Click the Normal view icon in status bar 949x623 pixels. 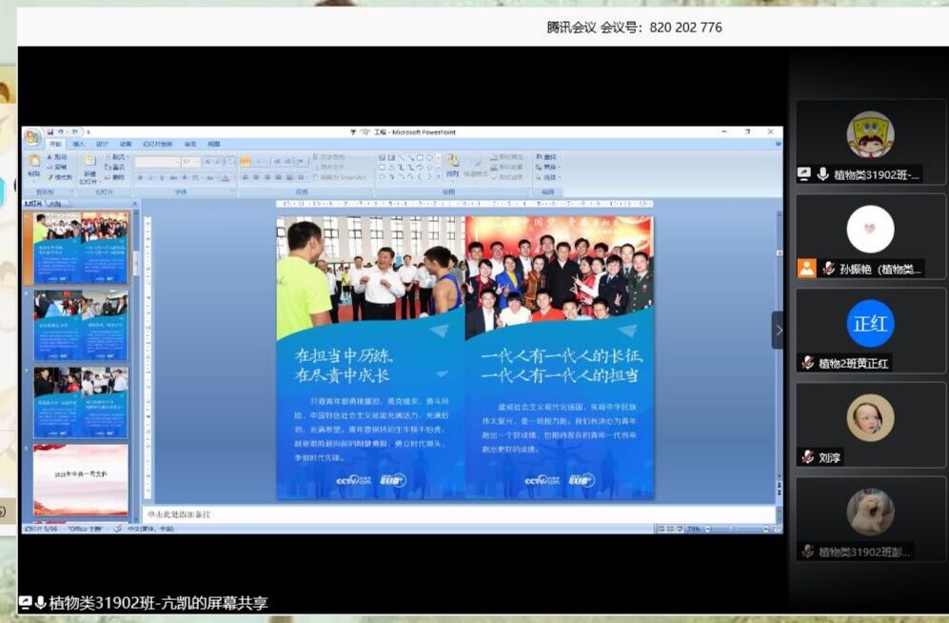[x=661, y=528]
